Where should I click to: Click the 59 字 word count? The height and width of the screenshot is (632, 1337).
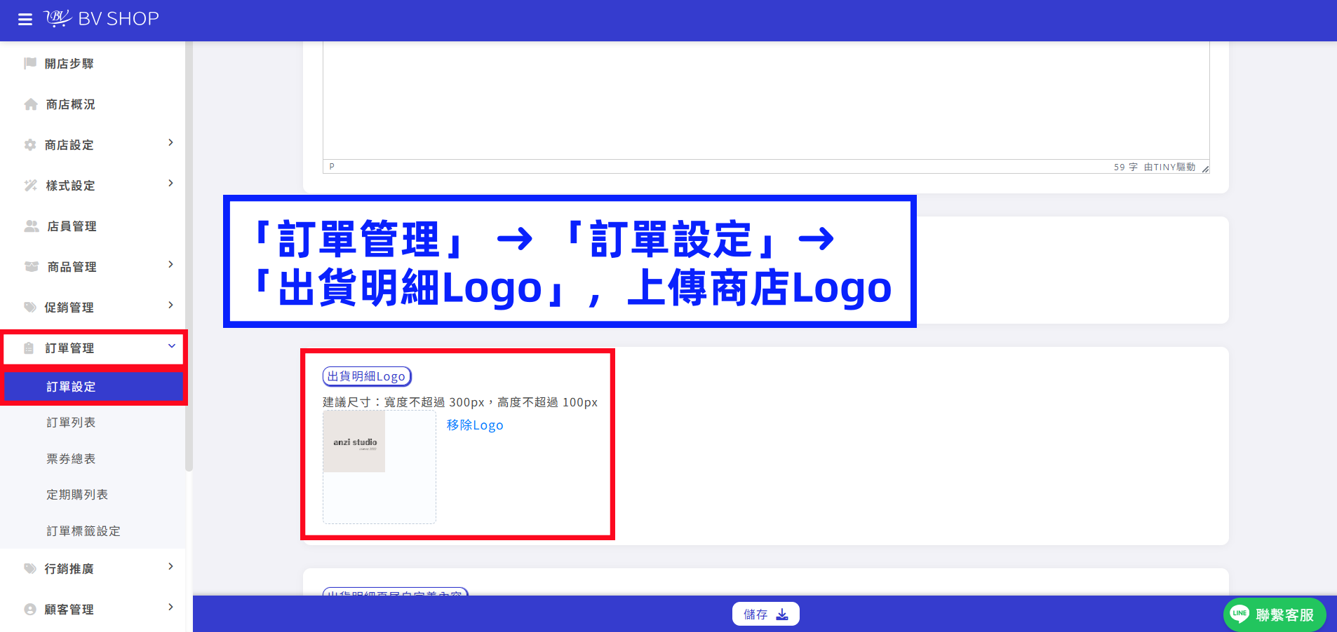point(1125,167)
